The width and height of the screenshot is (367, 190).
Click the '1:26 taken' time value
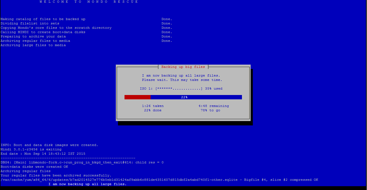click(153, 106)
